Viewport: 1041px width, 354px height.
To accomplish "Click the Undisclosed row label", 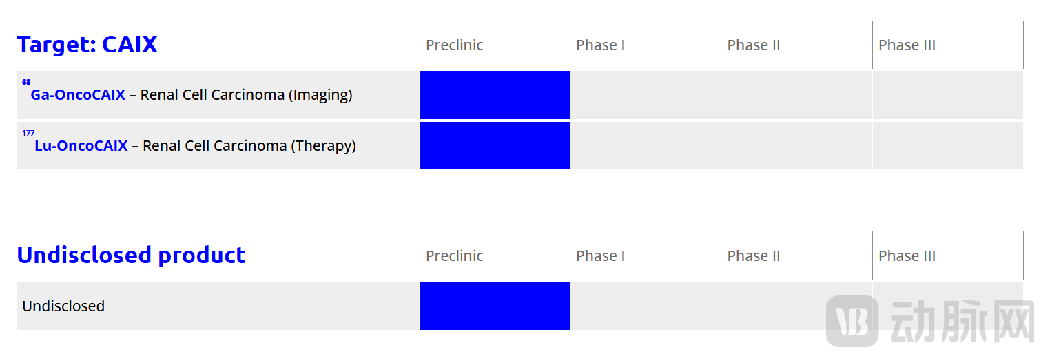I will coord(63,306).
